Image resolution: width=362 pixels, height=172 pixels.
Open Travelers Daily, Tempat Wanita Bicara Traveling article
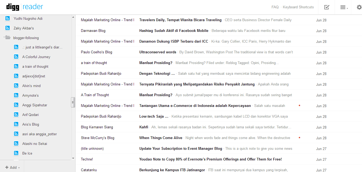[x=180, y=20]
